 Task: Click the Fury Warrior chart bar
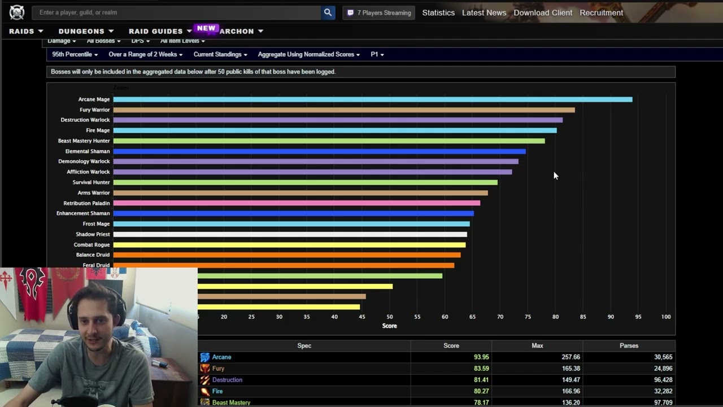tap(344, 110)
